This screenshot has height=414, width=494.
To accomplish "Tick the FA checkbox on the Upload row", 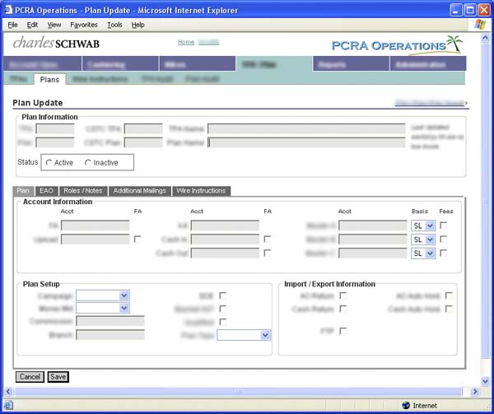I will pos(137,240).
